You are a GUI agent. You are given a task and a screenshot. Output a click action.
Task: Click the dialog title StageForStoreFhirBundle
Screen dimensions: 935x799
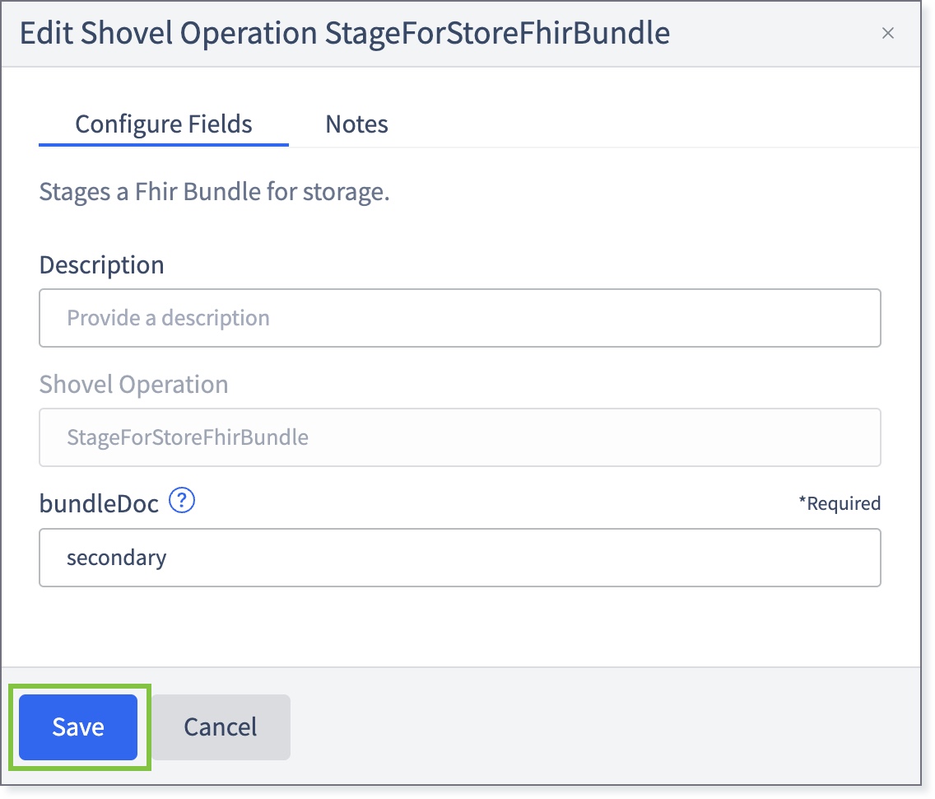[x=497, y=33]
